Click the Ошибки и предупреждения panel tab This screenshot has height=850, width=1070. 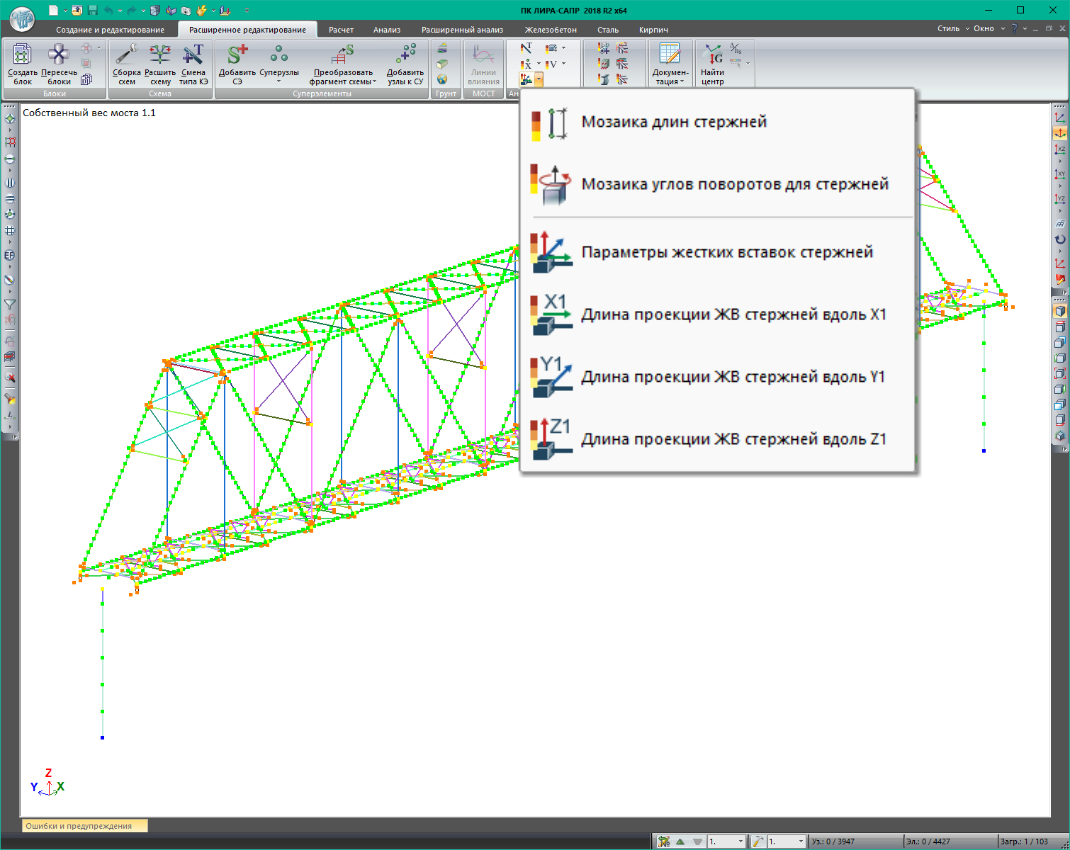[x=79, y=826]
